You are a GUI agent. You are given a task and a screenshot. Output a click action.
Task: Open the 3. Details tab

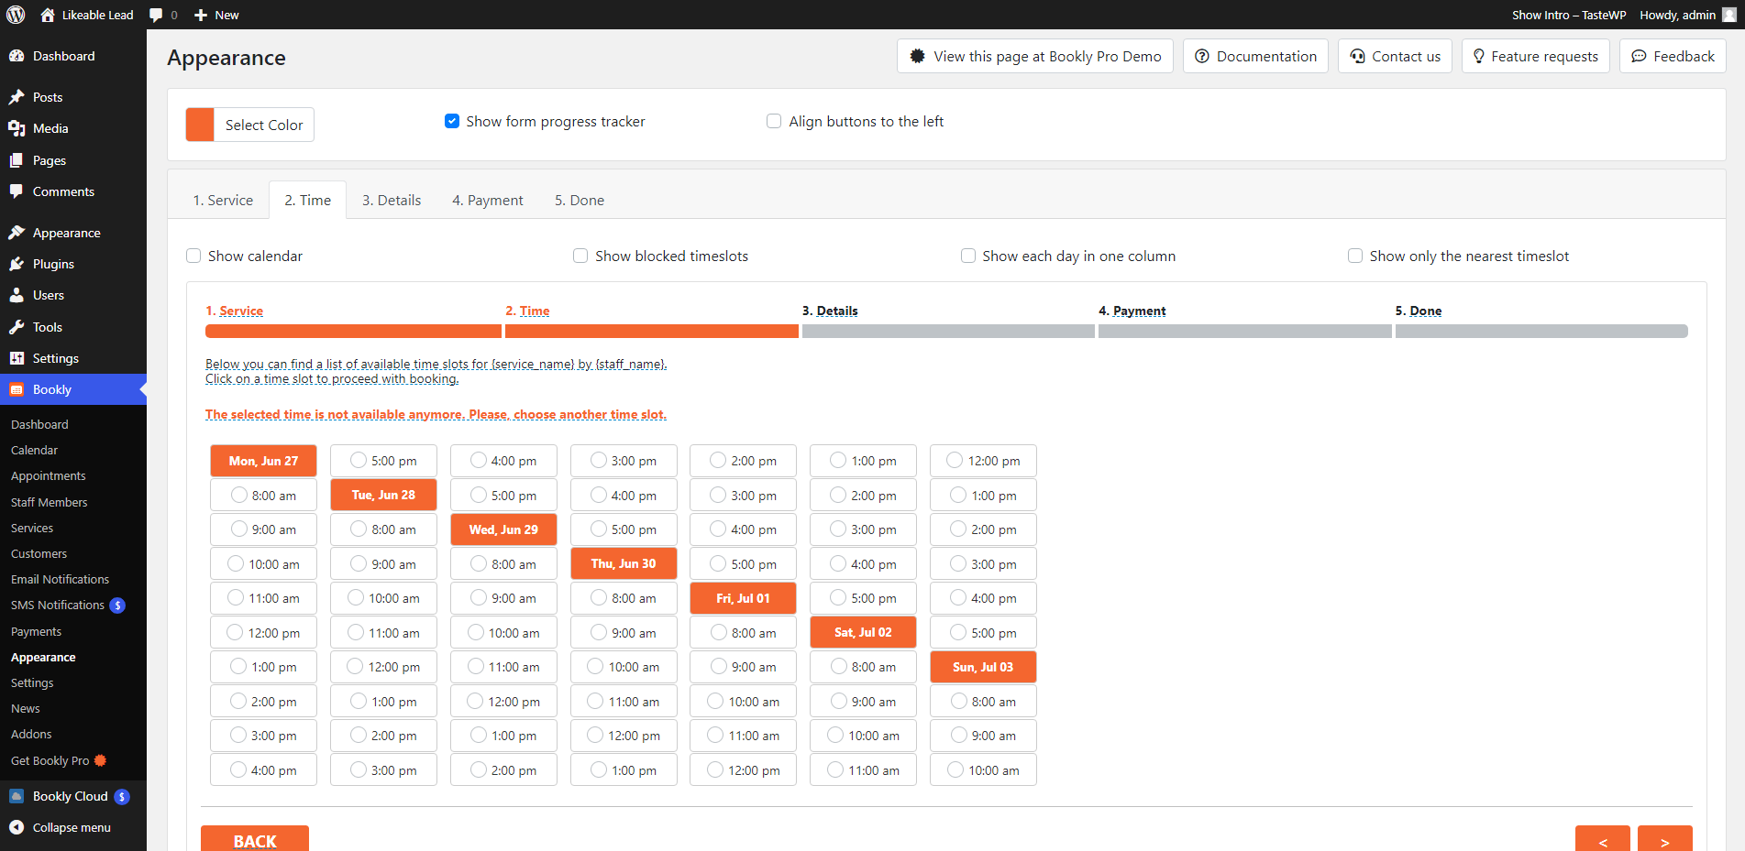pyautogui.click(x=392, y=201)
